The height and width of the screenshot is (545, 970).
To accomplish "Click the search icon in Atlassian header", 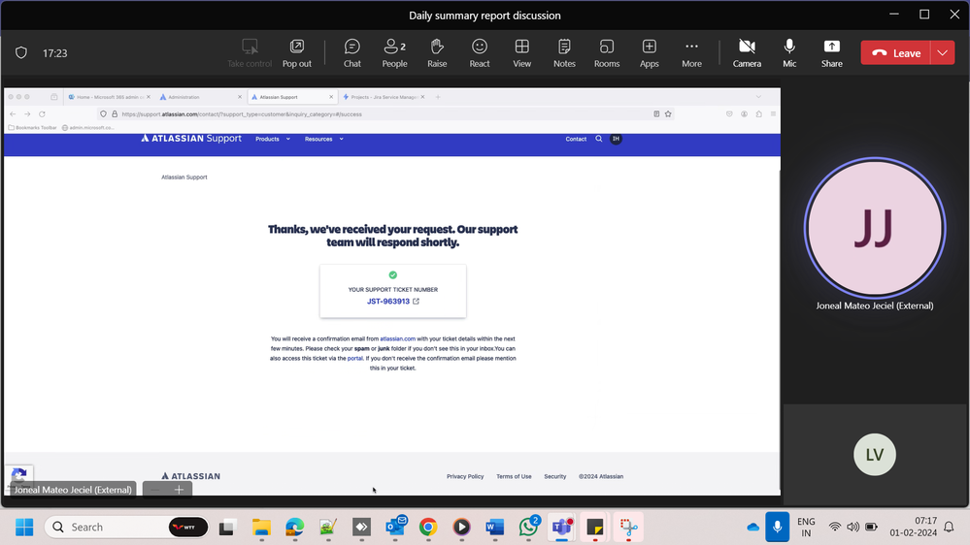I will [x=599, y=139].
